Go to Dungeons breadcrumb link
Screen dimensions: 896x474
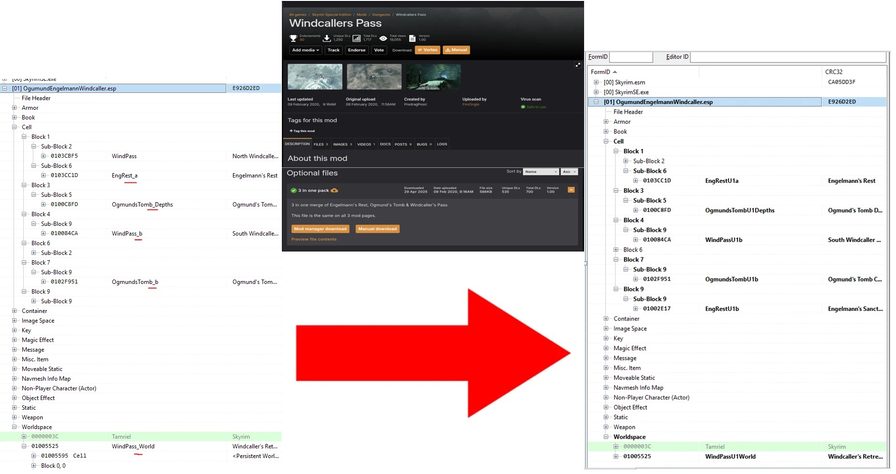tap(381, 15)
